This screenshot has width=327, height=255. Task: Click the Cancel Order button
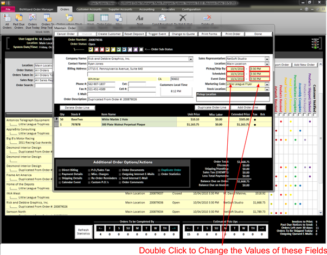click(x=66, y=34)
